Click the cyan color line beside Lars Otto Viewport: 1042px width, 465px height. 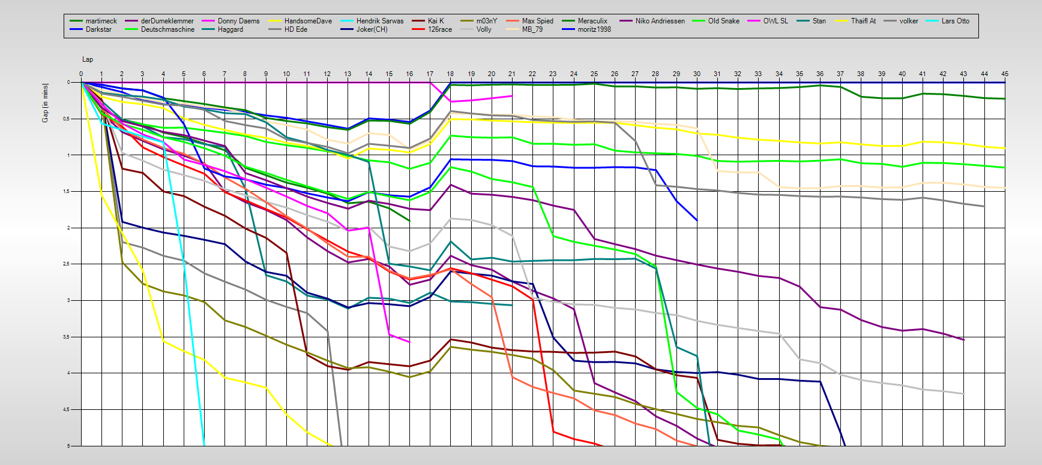(932, 21)
